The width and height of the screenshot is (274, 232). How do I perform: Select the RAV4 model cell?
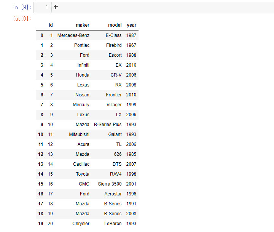click(116, 174)
